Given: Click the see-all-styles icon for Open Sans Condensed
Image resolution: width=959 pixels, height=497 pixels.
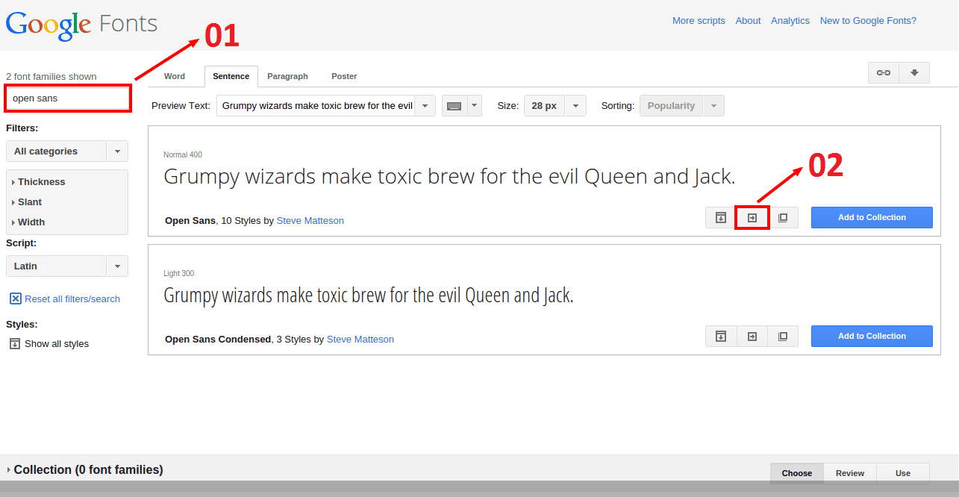Looking at the screenshot, I should [721, 337].
